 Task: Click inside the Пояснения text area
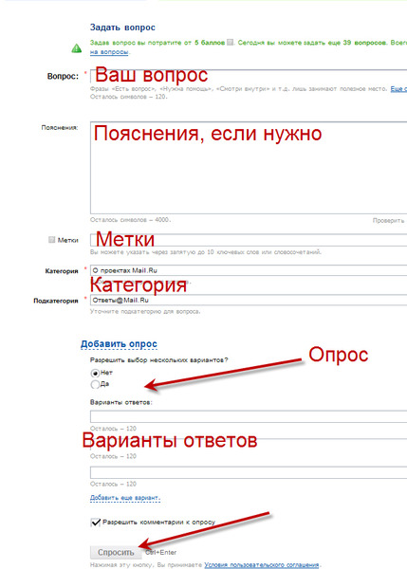coord(249,168)
